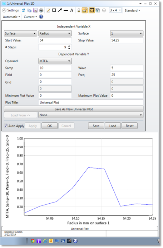Click the greyed layers overlay icon

point(104,10)
